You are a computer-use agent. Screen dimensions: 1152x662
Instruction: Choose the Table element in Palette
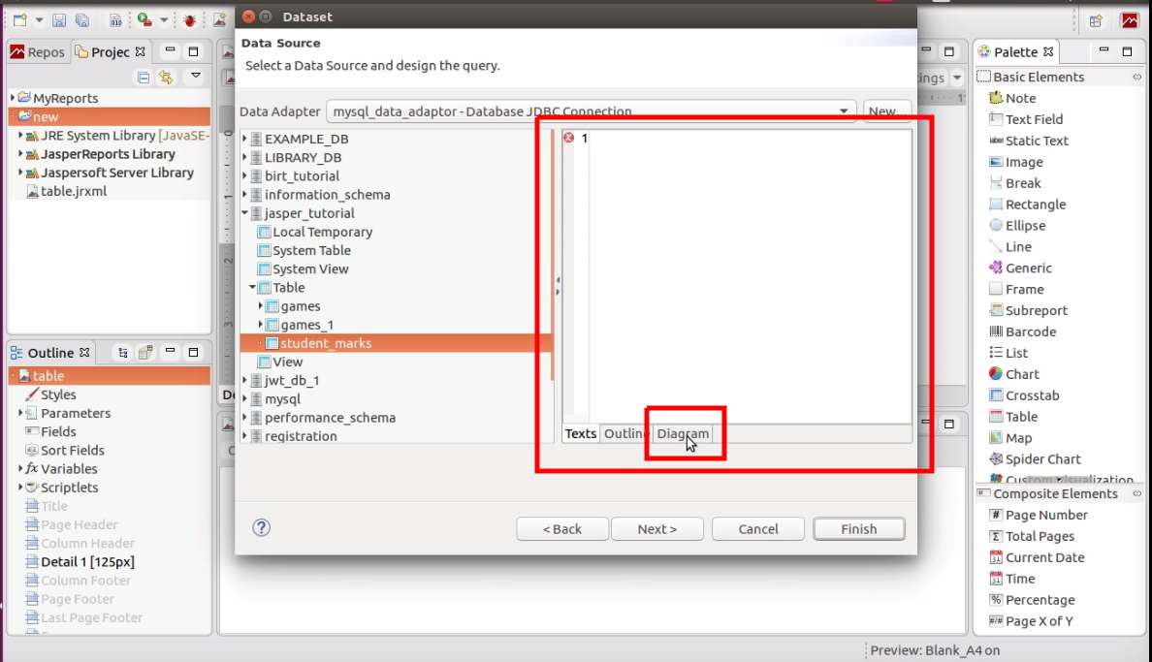coord(1013,417)
